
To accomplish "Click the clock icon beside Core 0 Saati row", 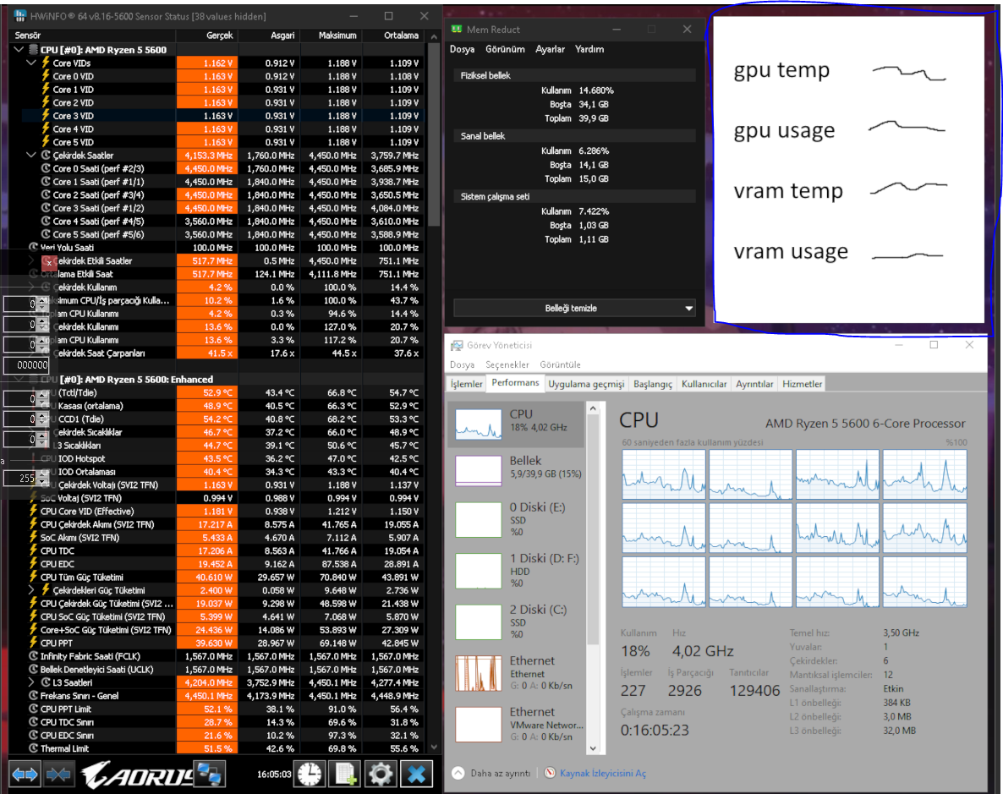I will [x=46, y=168].
